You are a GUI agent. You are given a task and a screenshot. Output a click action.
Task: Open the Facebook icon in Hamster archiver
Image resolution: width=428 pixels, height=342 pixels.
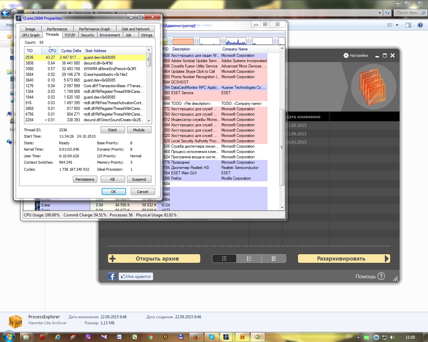(x=112, y=276)
